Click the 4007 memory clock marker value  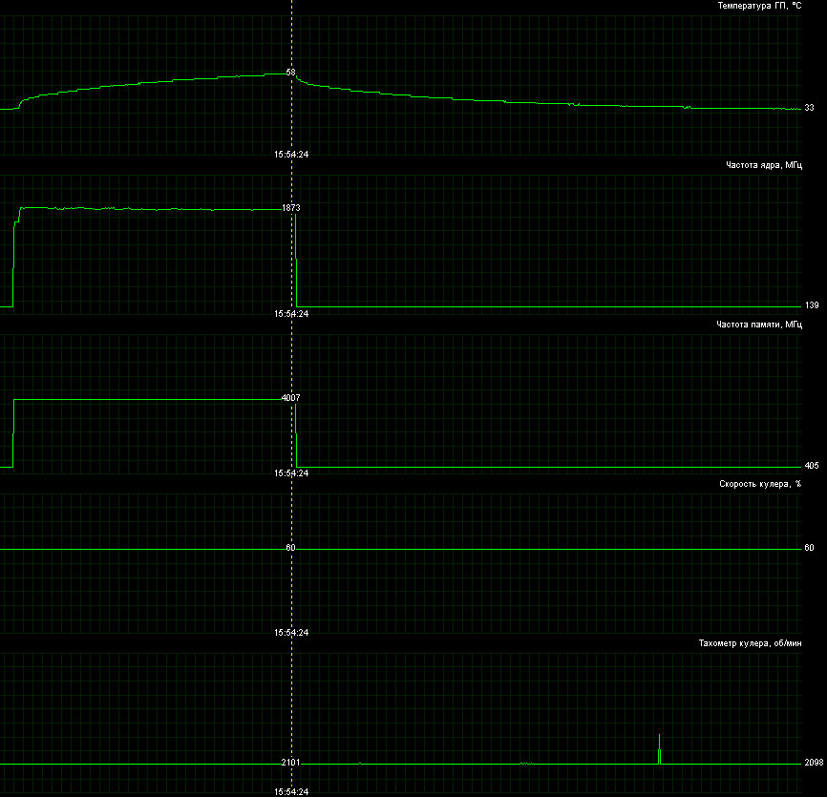tap(290, 398)
